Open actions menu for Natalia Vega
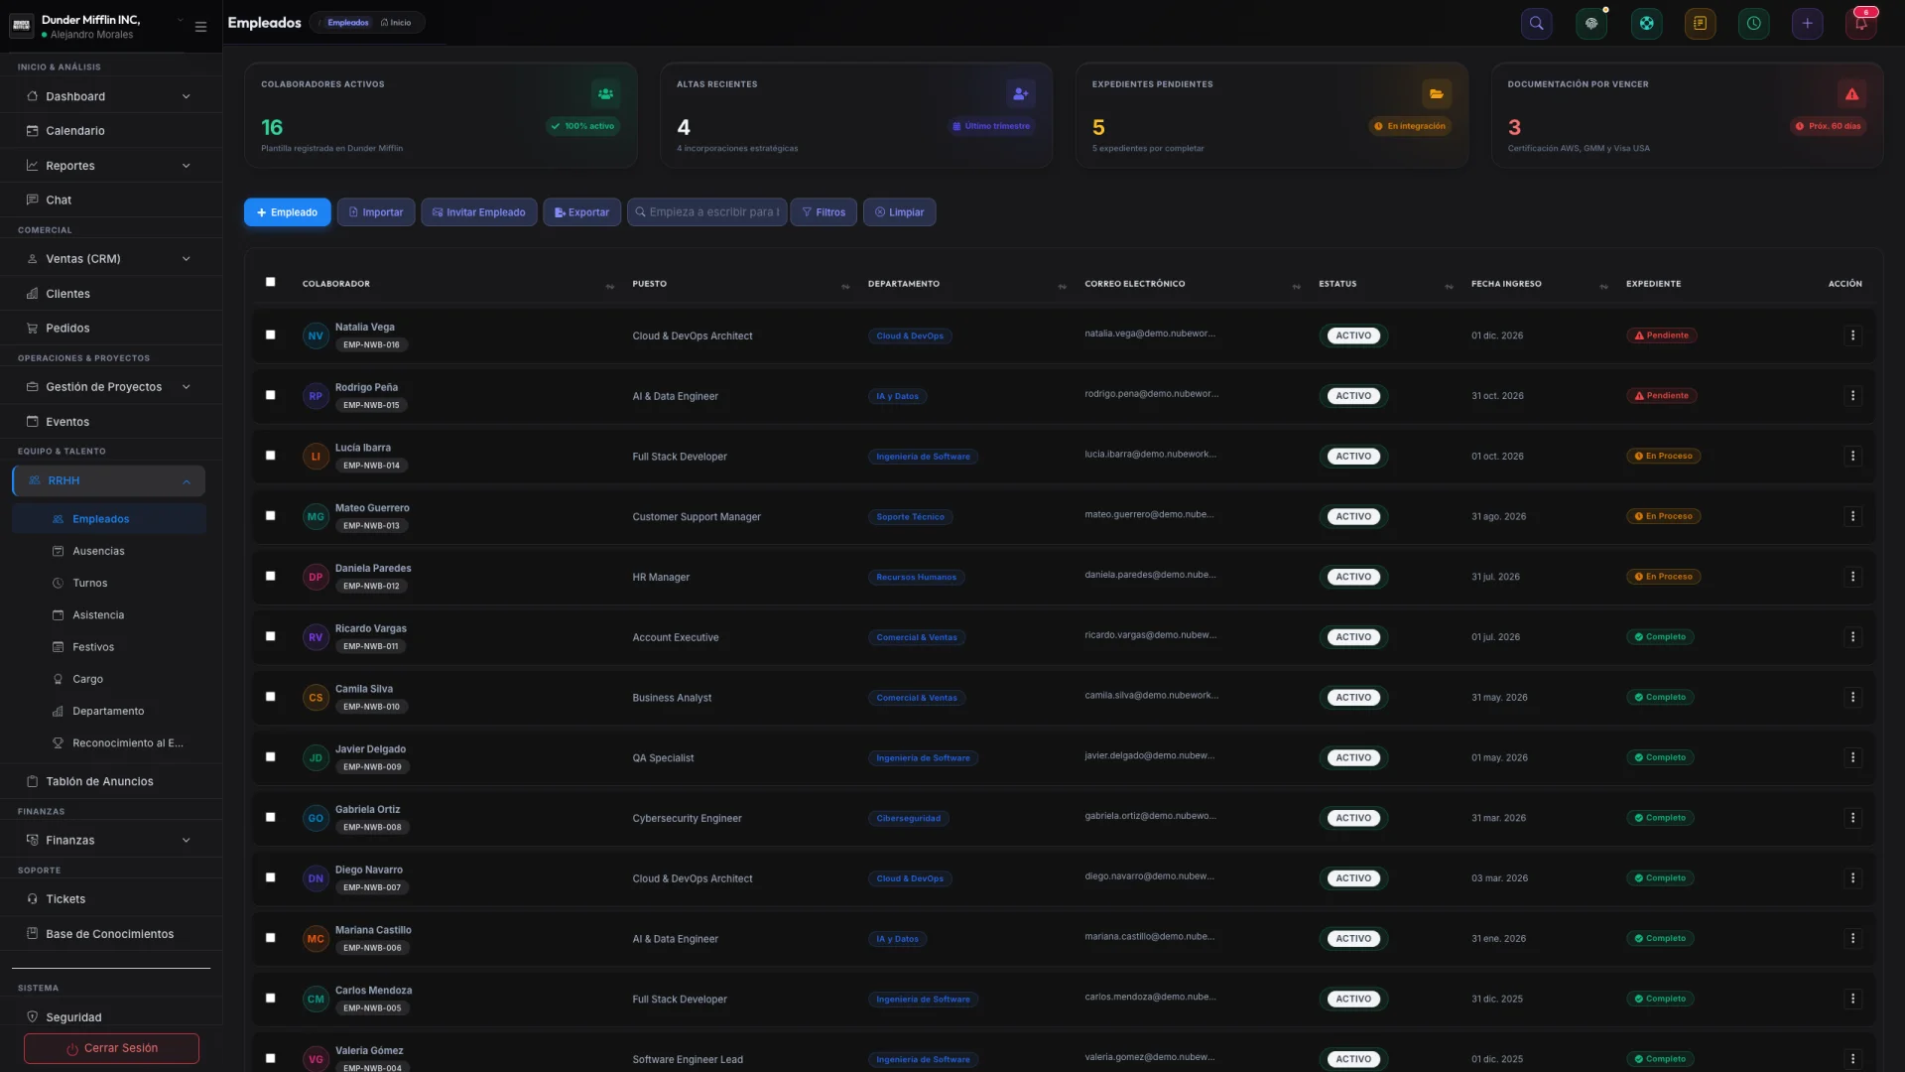Viewport: 1905px width, 1072px height. 1852,335
